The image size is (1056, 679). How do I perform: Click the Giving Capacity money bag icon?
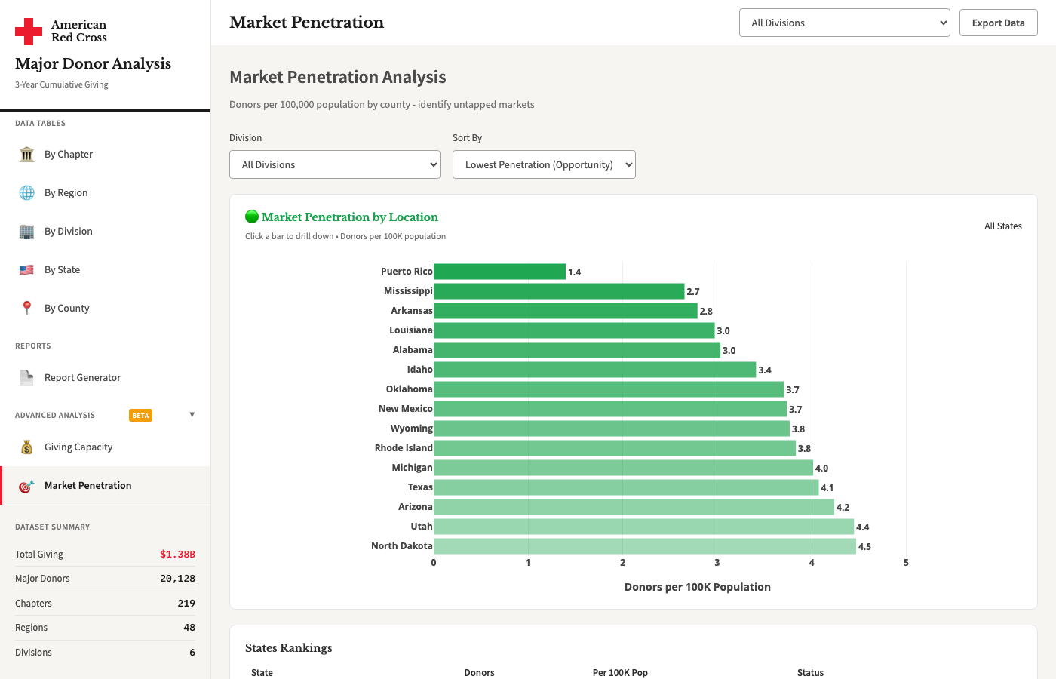(x=27, y=447)
